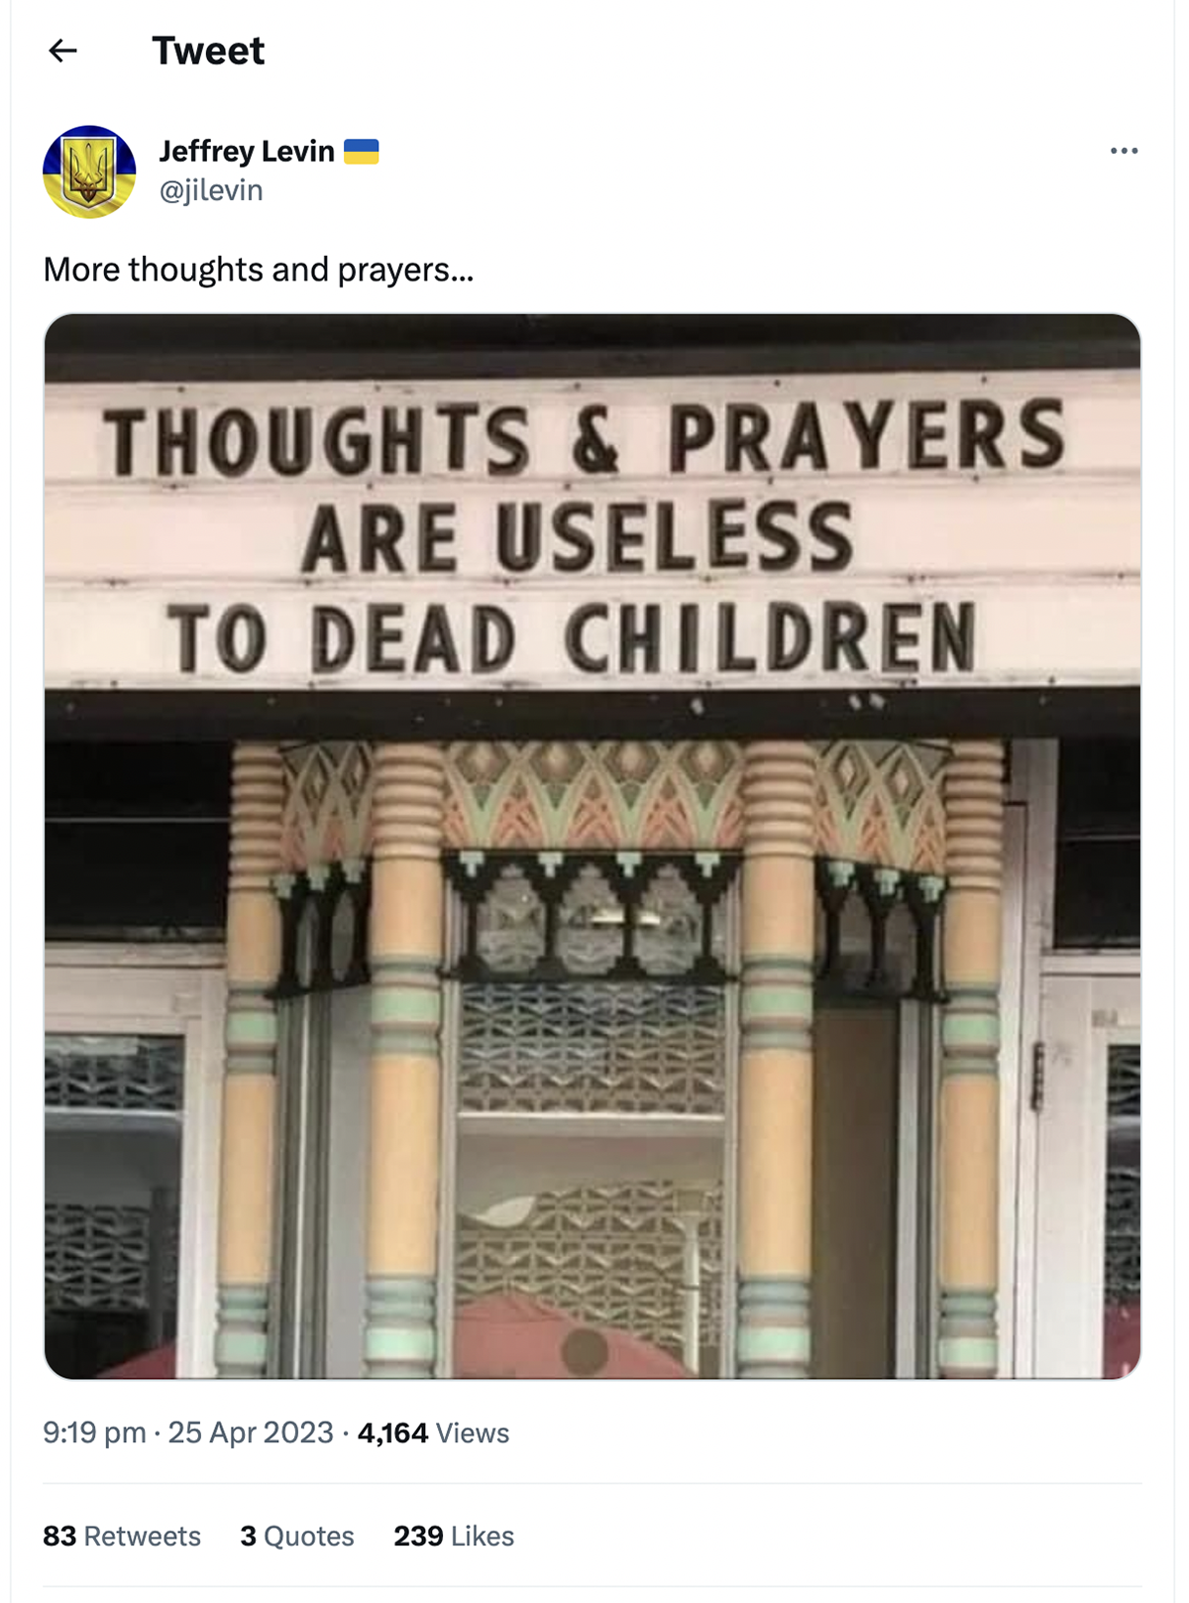Screen dimensions: 1189x1603
Task: Click the 'TO DEAD CHILDREN' line in image
Action: [x=572, y=638]
